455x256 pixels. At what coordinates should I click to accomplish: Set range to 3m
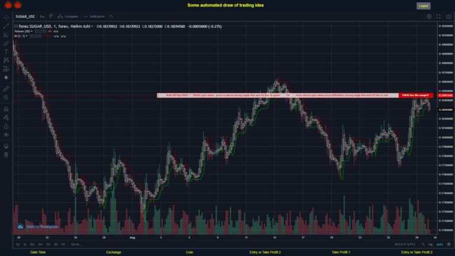coord(40,244)
